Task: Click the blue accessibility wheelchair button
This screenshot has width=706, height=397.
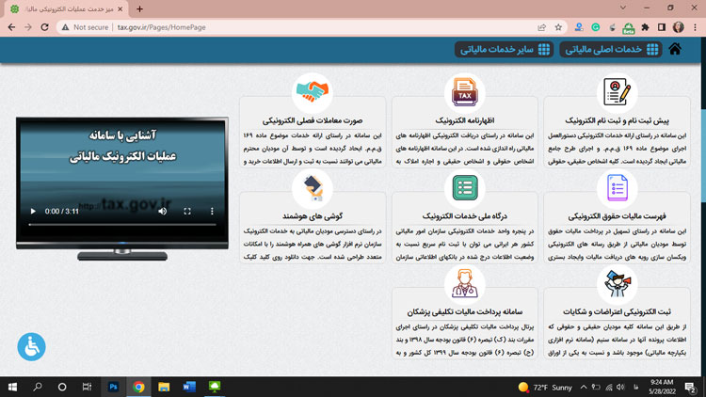Action: (x=31, y=346)
